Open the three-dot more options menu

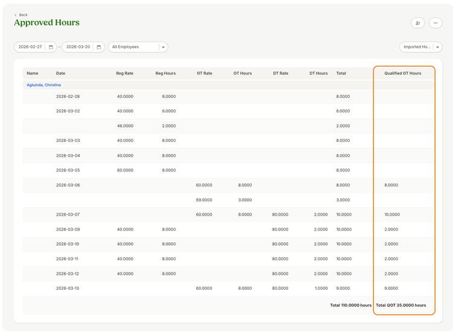tap(435, 23)
